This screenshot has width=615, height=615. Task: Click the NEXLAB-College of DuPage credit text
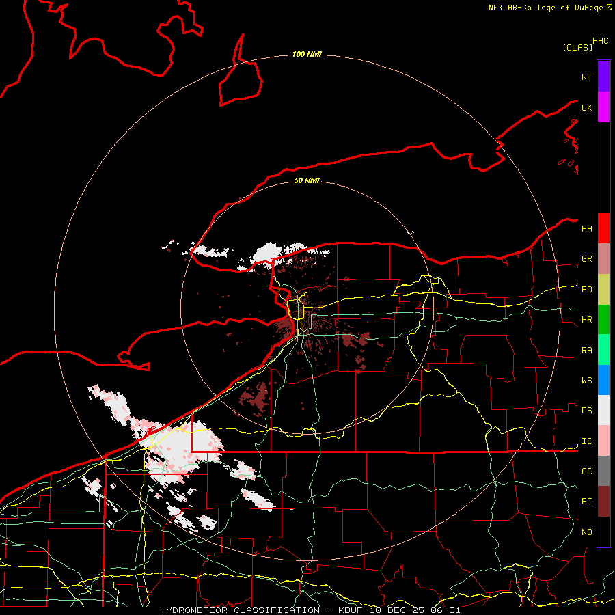tap(547, 8)
